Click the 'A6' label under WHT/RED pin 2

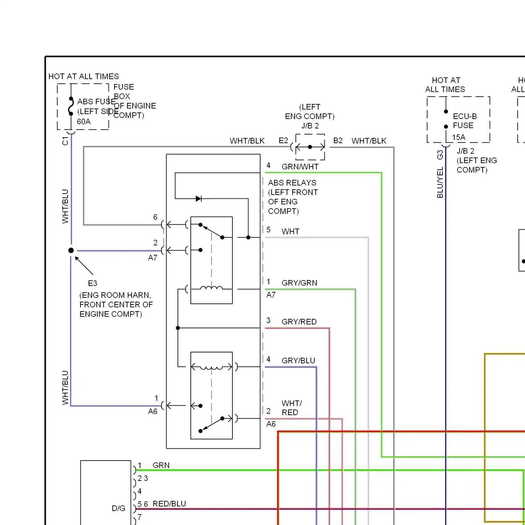(271, 424)
